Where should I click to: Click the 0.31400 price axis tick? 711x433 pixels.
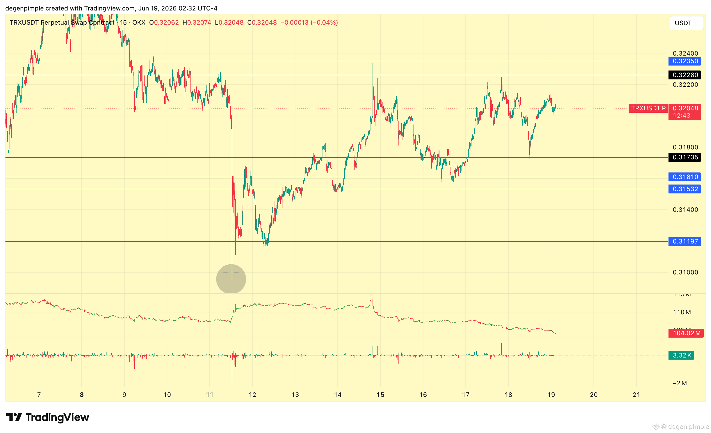pyautogui.click(x=685, y=210)
